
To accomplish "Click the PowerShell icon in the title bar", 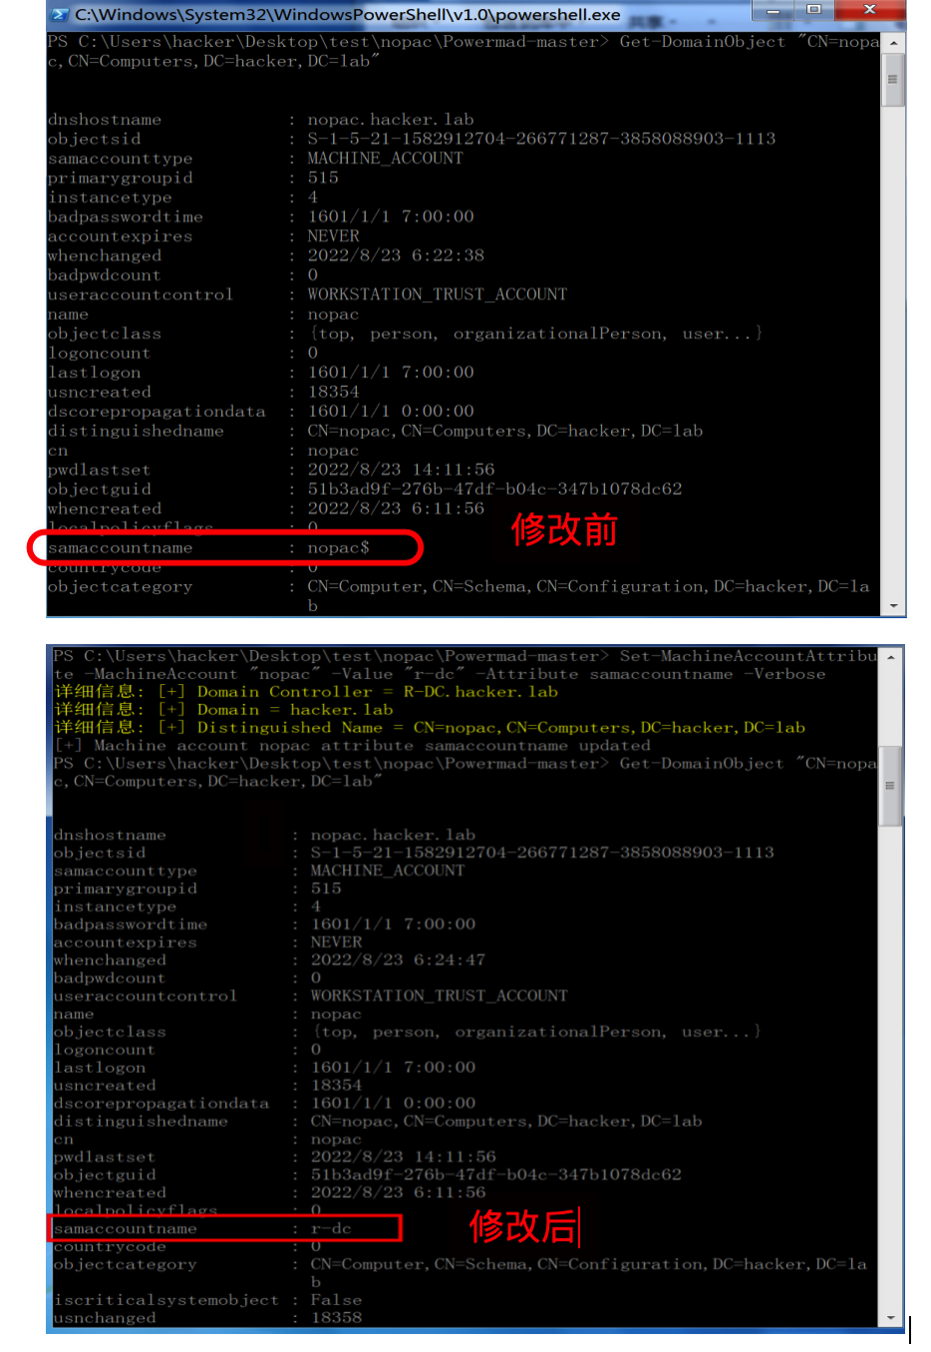I will 60,14.
